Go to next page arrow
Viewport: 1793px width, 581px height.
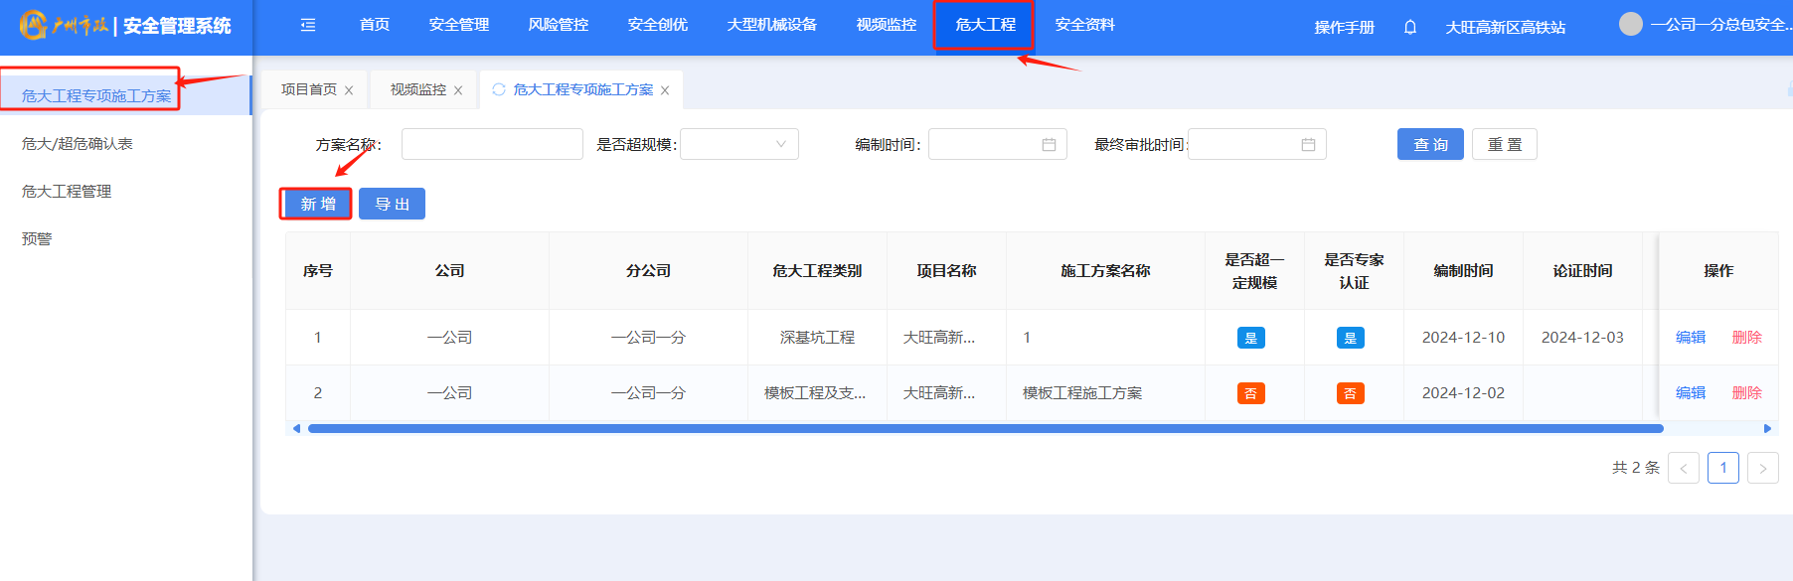click(1762, 468)
